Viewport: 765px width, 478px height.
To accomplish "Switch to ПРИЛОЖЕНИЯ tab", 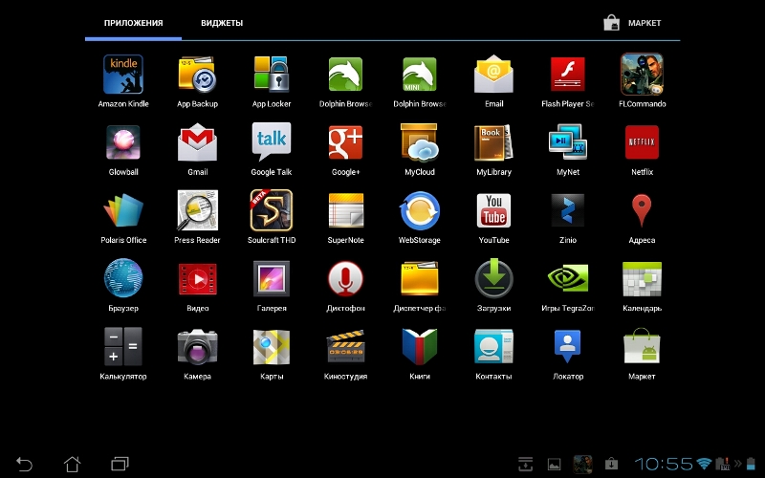I will coord(133,23).
